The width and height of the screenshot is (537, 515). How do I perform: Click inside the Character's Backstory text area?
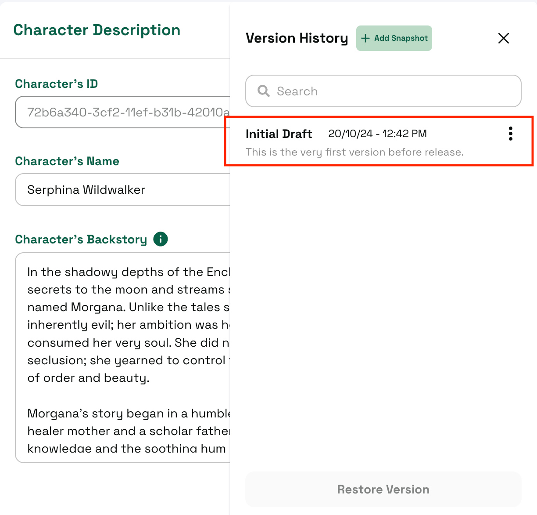[123, 325]
